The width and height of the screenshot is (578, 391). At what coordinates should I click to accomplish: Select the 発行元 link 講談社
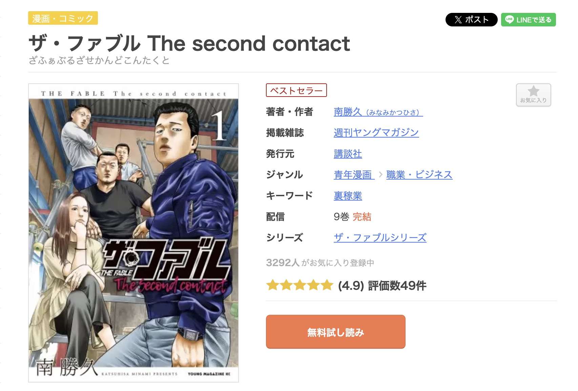click(347, 154)
